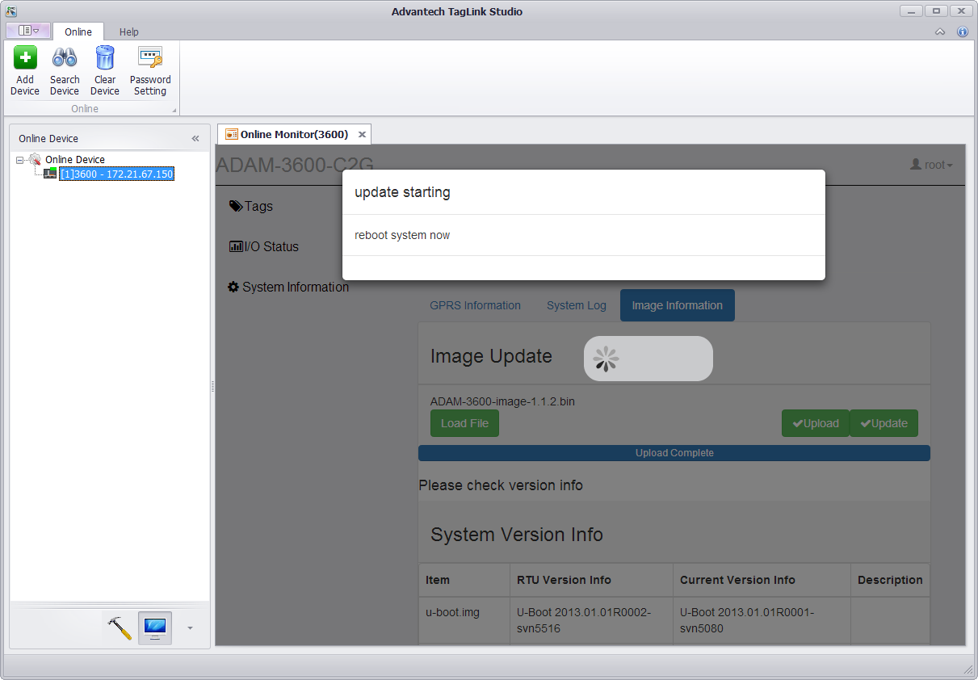978x680 pixels.
Task: Open the root user dropdown
Action: (x=931, y=165)
